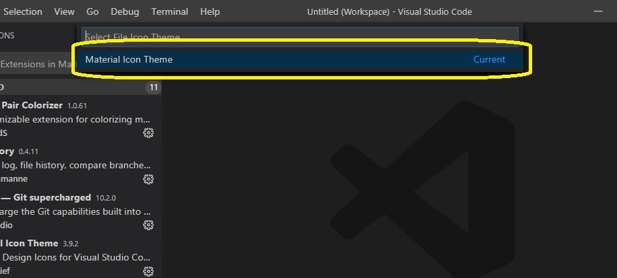Click version 10.2.0 of Git supercharged
This screenshot has width=617, height=278.
click(106, 198)
